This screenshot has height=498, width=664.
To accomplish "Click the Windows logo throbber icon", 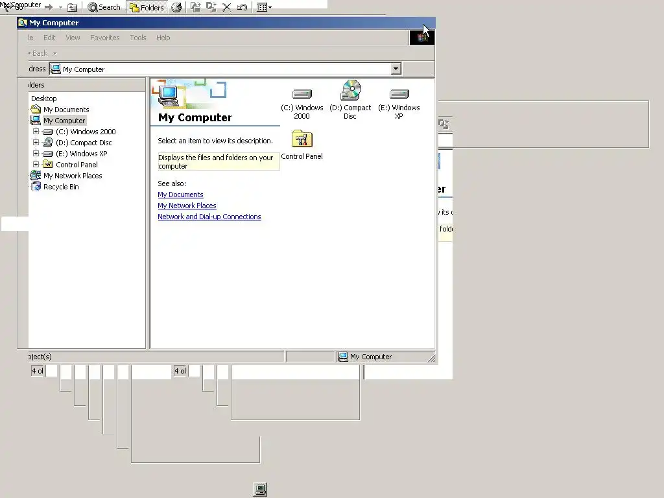I will click(x=421, y=38).
